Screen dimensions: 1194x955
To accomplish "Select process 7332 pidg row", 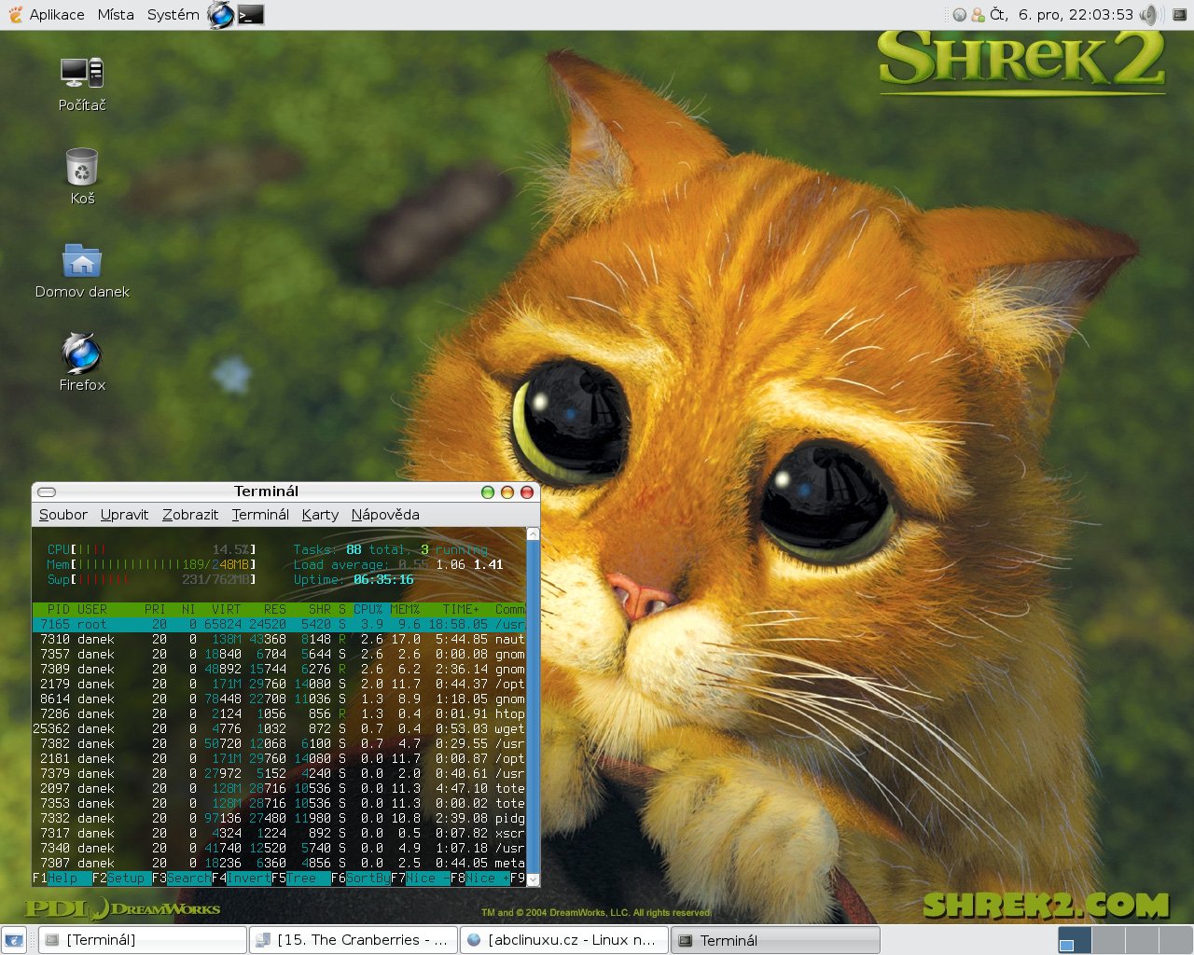I will pos(279,818).
